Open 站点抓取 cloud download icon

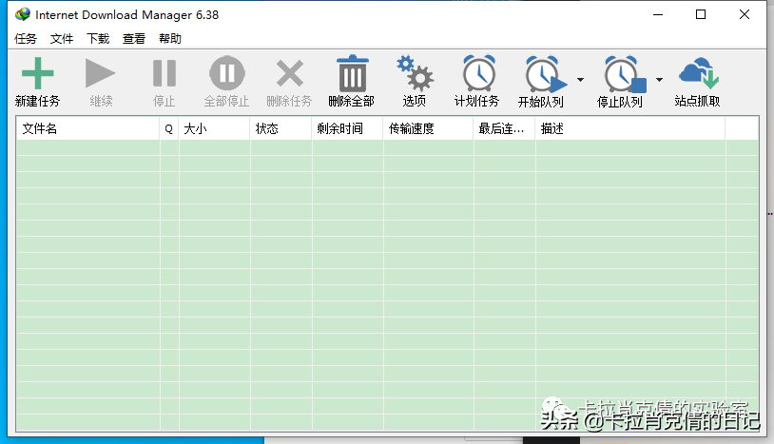699,73
